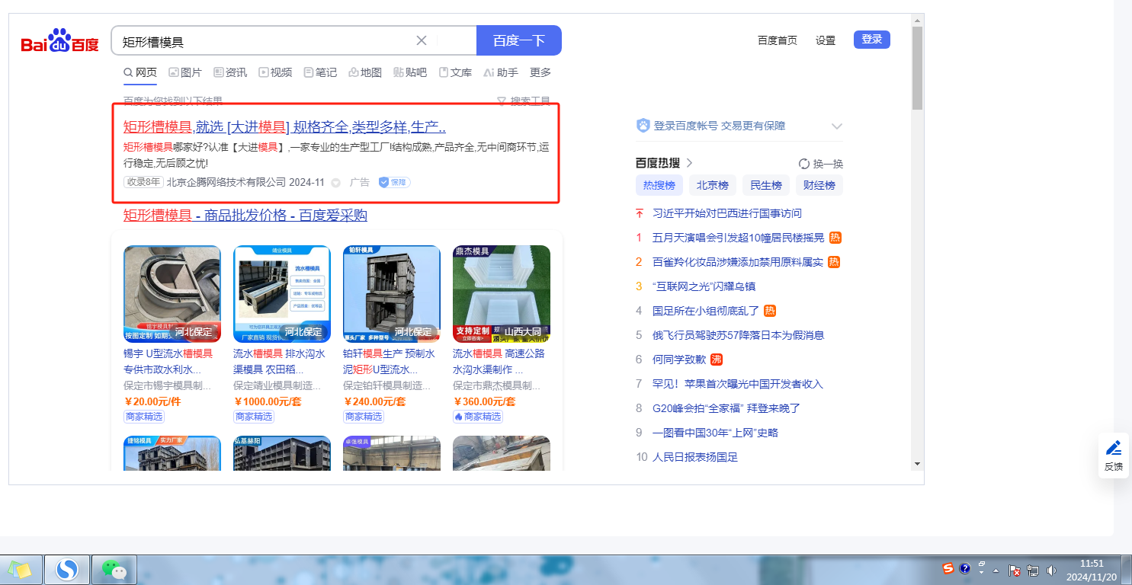Click the 反馈 feedback button
The image size is (1132, 585).
point(1114,455)
